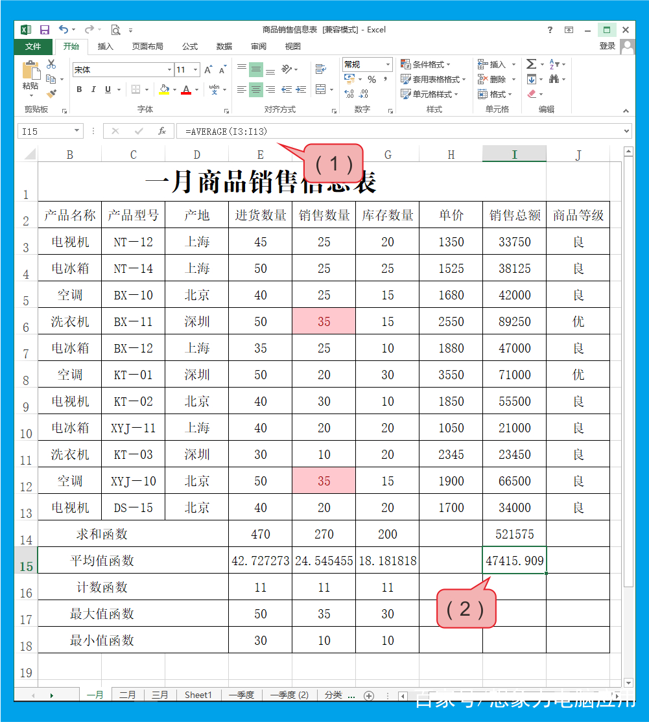Click the AutoSum icon in the Editing group

(x=532, y=64)
